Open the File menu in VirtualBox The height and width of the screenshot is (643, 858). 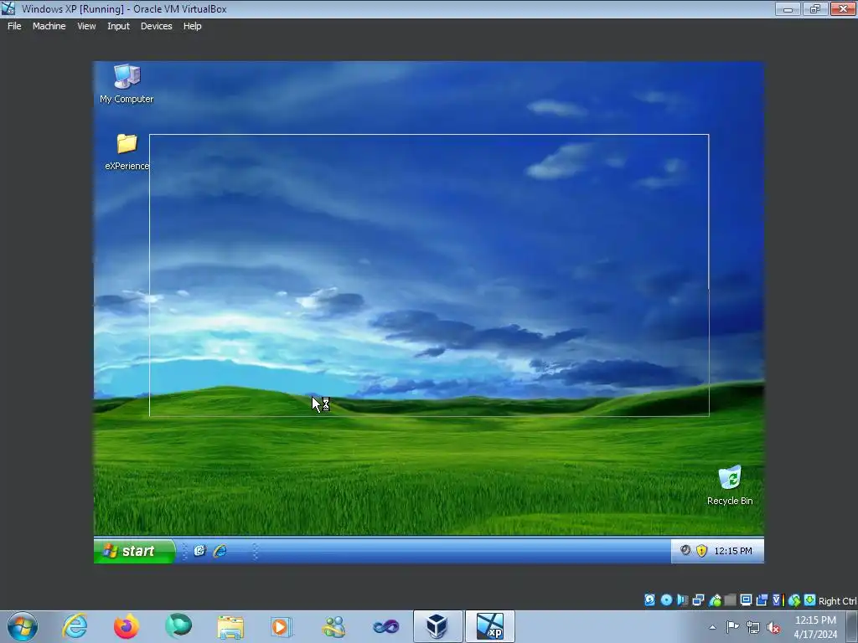point(14,26)
